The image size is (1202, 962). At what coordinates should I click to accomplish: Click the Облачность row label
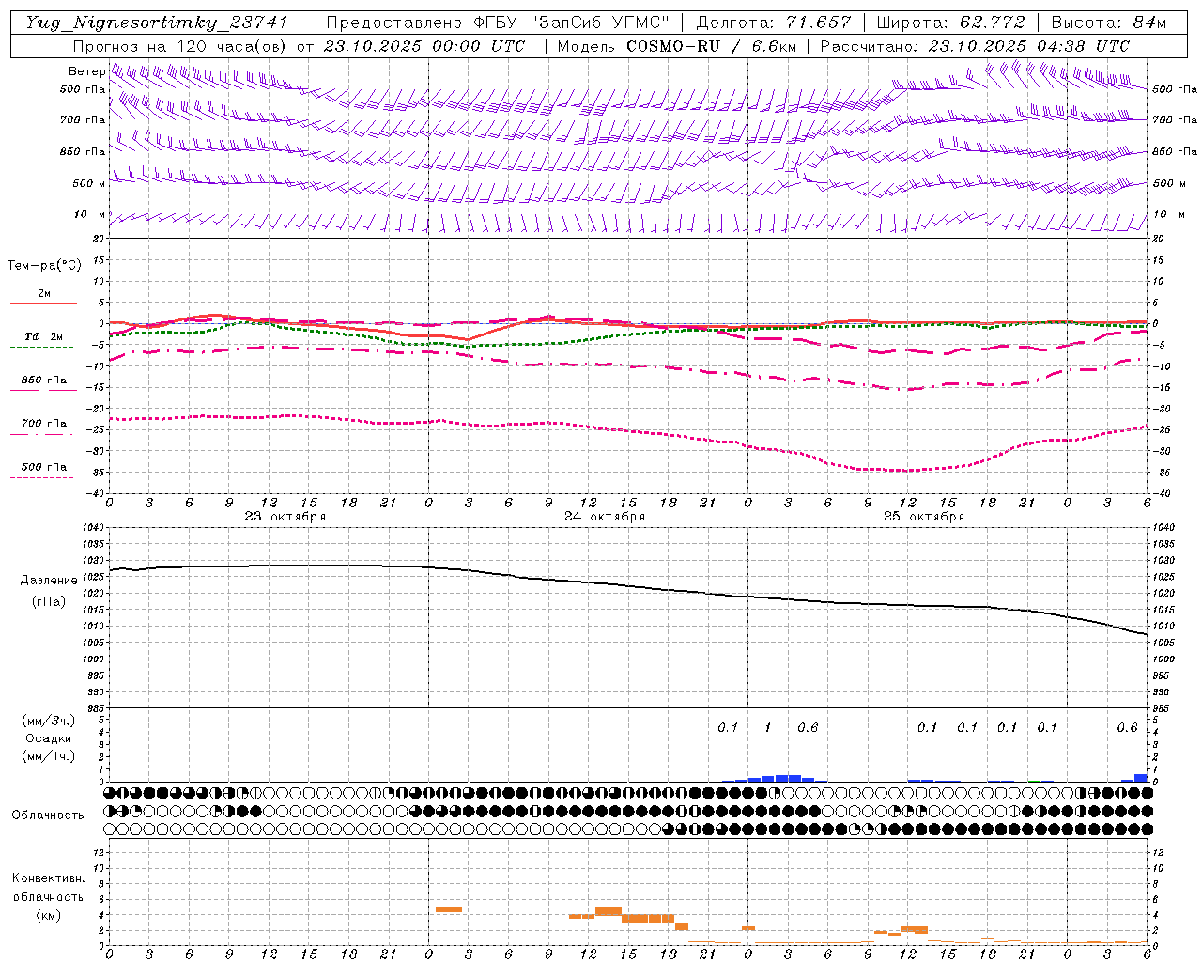(x=48, y=815)
